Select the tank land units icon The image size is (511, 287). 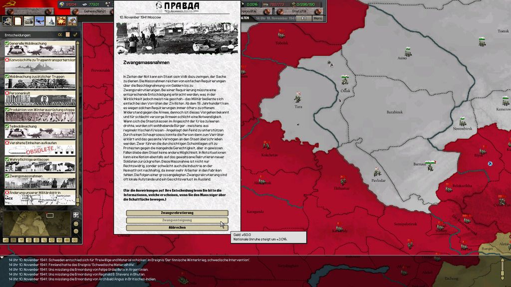(28, 21)
